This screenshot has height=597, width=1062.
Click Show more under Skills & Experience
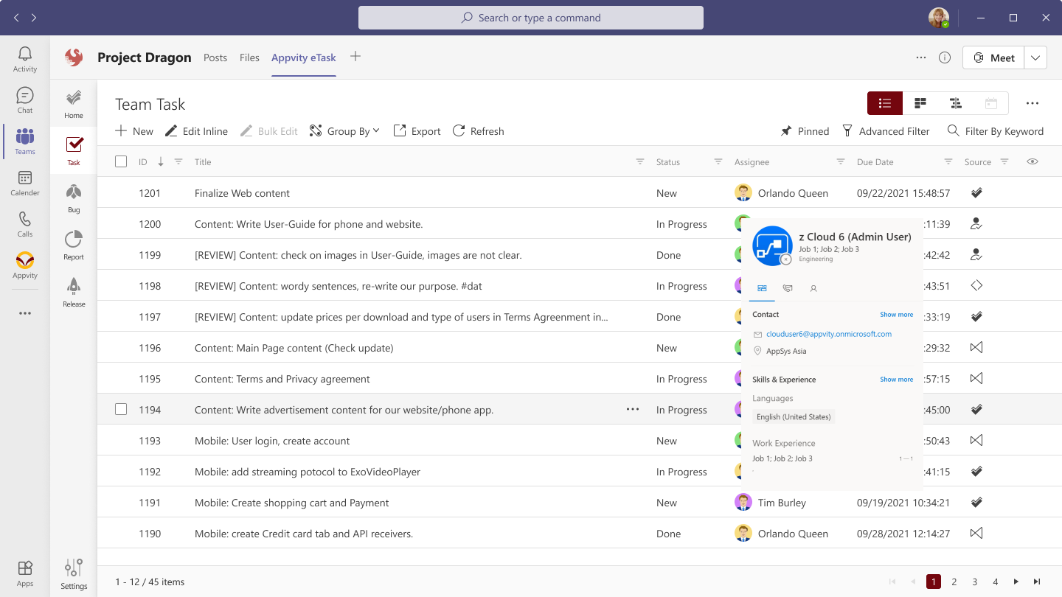(x=896, y=379)
